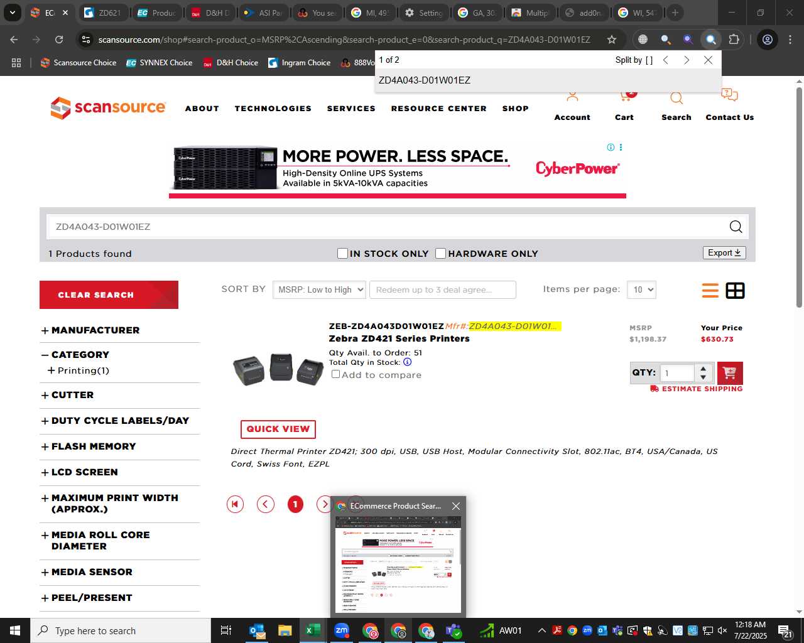This screenshot has height=643, width=804.
Task: Open the About menu
Action: click(x=202, y=109)
